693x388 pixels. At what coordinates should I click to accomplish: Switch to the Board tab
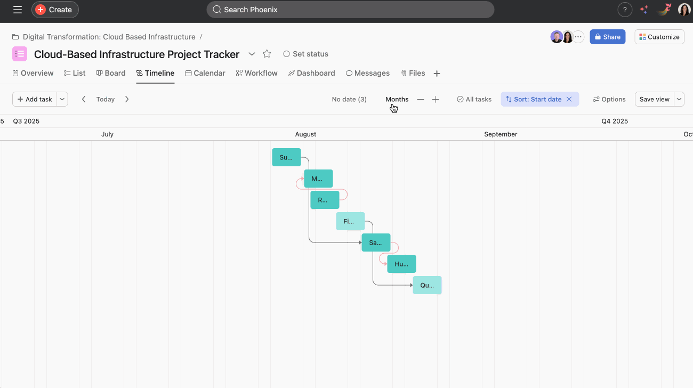(111, 73)
